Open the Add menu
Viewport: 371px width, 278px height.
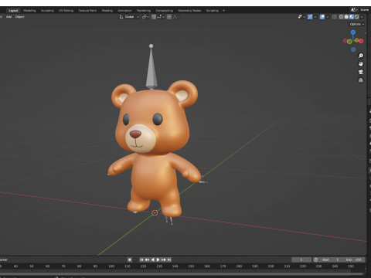9,17
